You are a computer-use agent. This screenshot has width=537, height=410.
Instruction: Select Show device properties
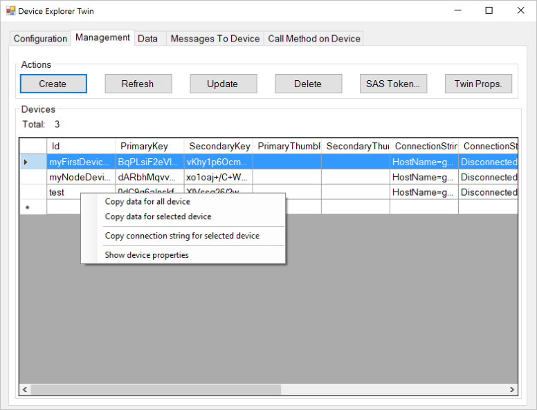pyautogui.click(x=183, y=255)
